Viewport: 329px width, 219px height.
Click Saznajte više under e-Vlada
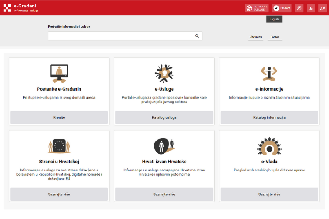269,194
